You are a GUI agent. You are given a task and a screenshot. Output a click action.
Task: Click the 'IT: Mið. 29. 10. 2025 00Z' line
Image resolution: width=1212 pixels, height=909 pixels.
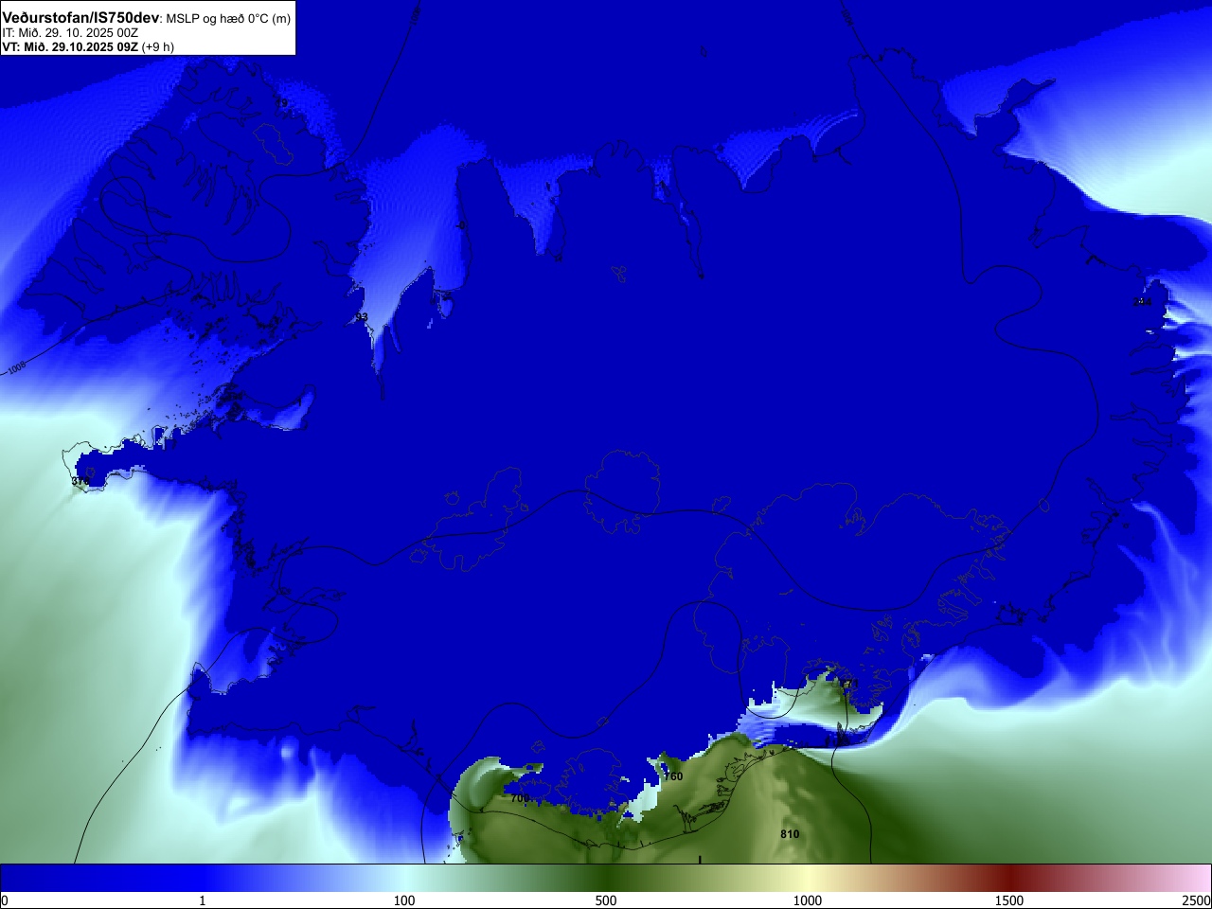(x=70, y=33)
